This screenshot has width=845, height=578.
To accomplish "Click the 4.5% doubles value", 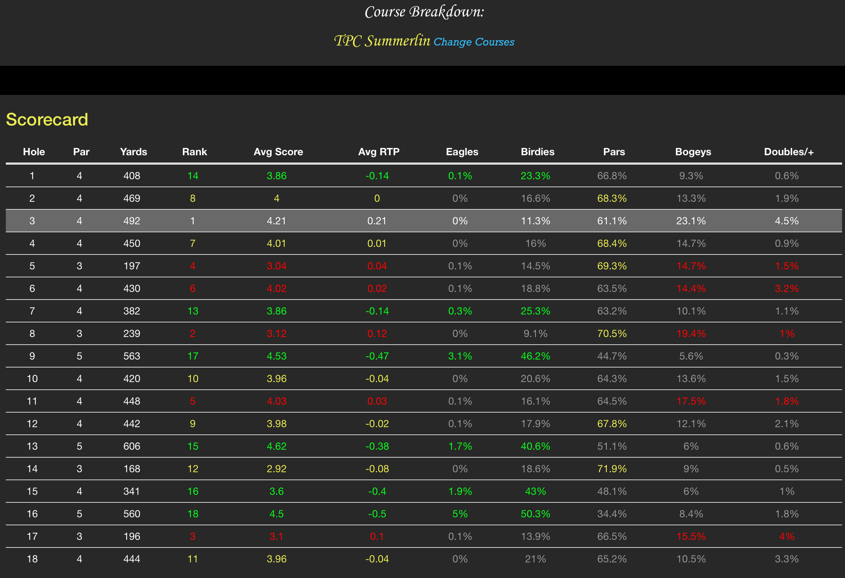I will 786,221.
